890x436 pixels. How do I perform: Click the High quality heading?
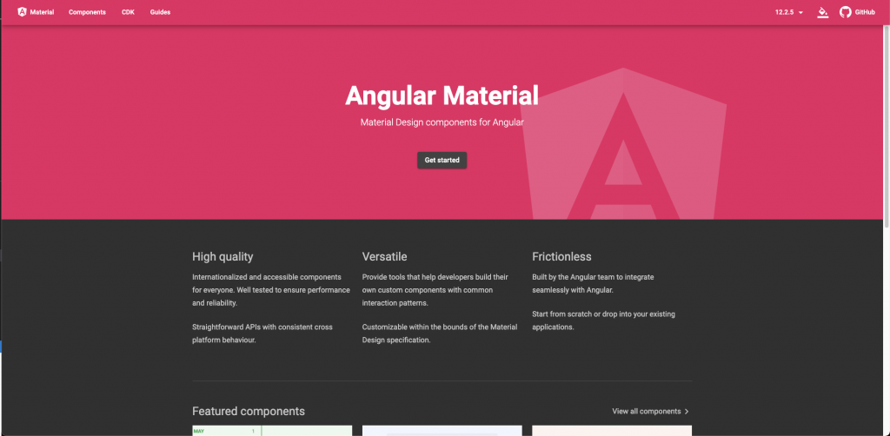(x=222, y=257)
